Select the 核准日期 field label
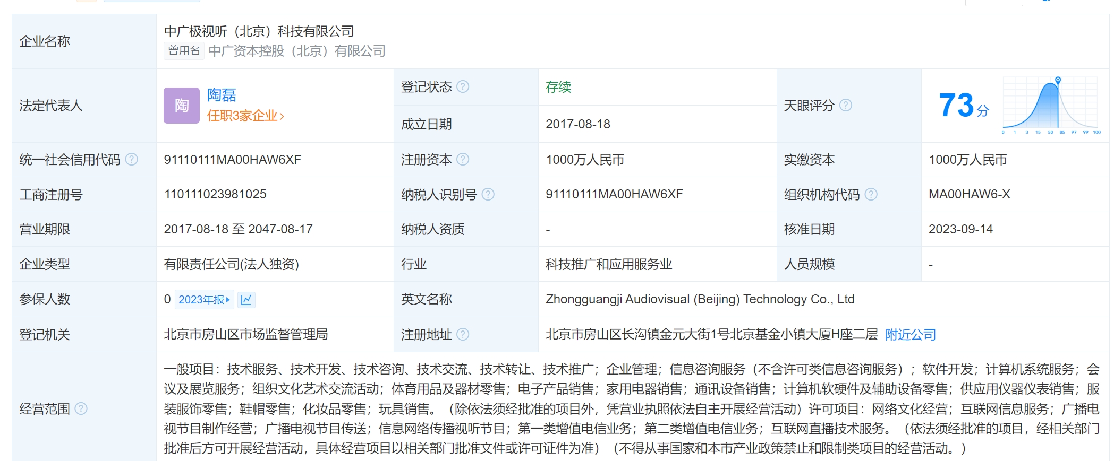This screenshot has height=461, width=1114. [810, 229]
